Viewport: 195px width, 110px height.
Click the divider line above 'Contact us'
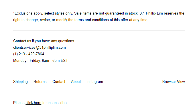point(99,30)
